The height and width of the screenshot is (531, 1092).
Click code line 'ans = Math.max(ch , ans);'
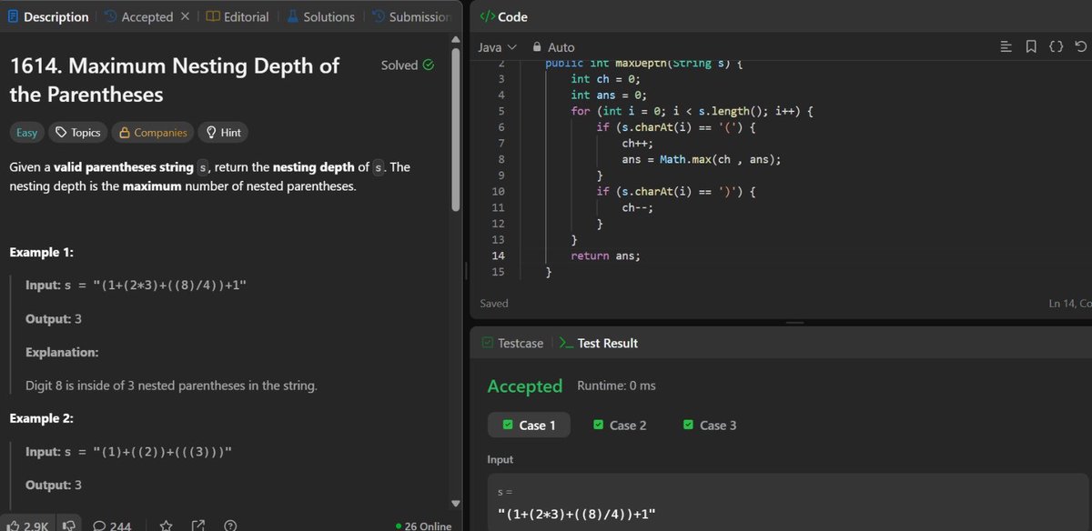click(702, 159)
